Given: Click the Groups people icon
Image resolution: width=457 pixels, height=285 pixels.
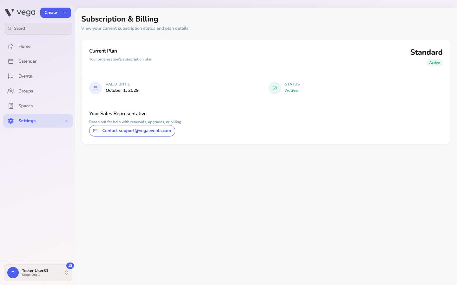Looking at the screenshot, I should tap(11, 91).
